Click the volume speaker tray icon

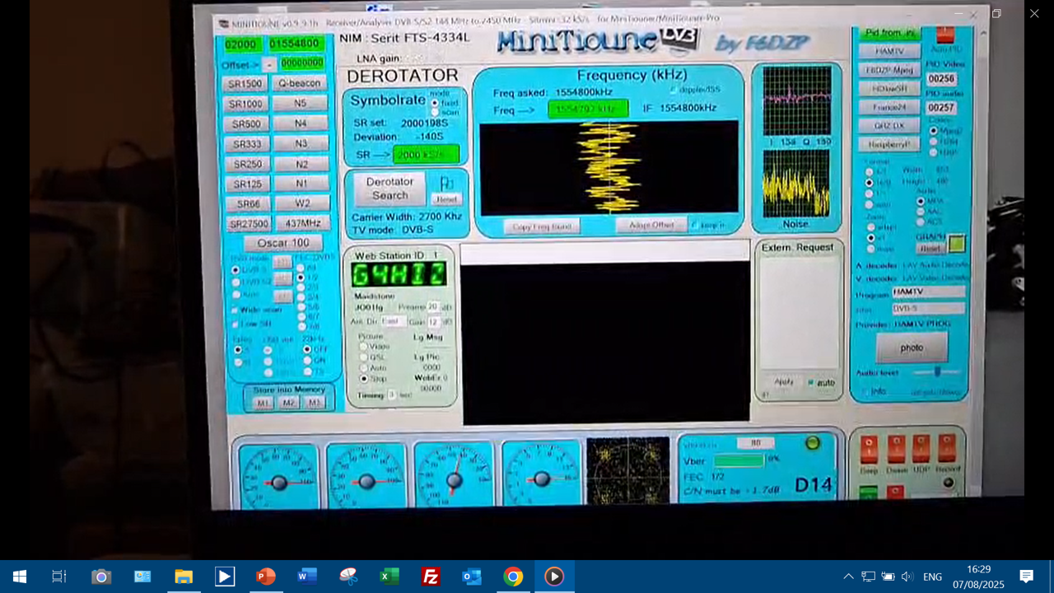pos(907,577)
